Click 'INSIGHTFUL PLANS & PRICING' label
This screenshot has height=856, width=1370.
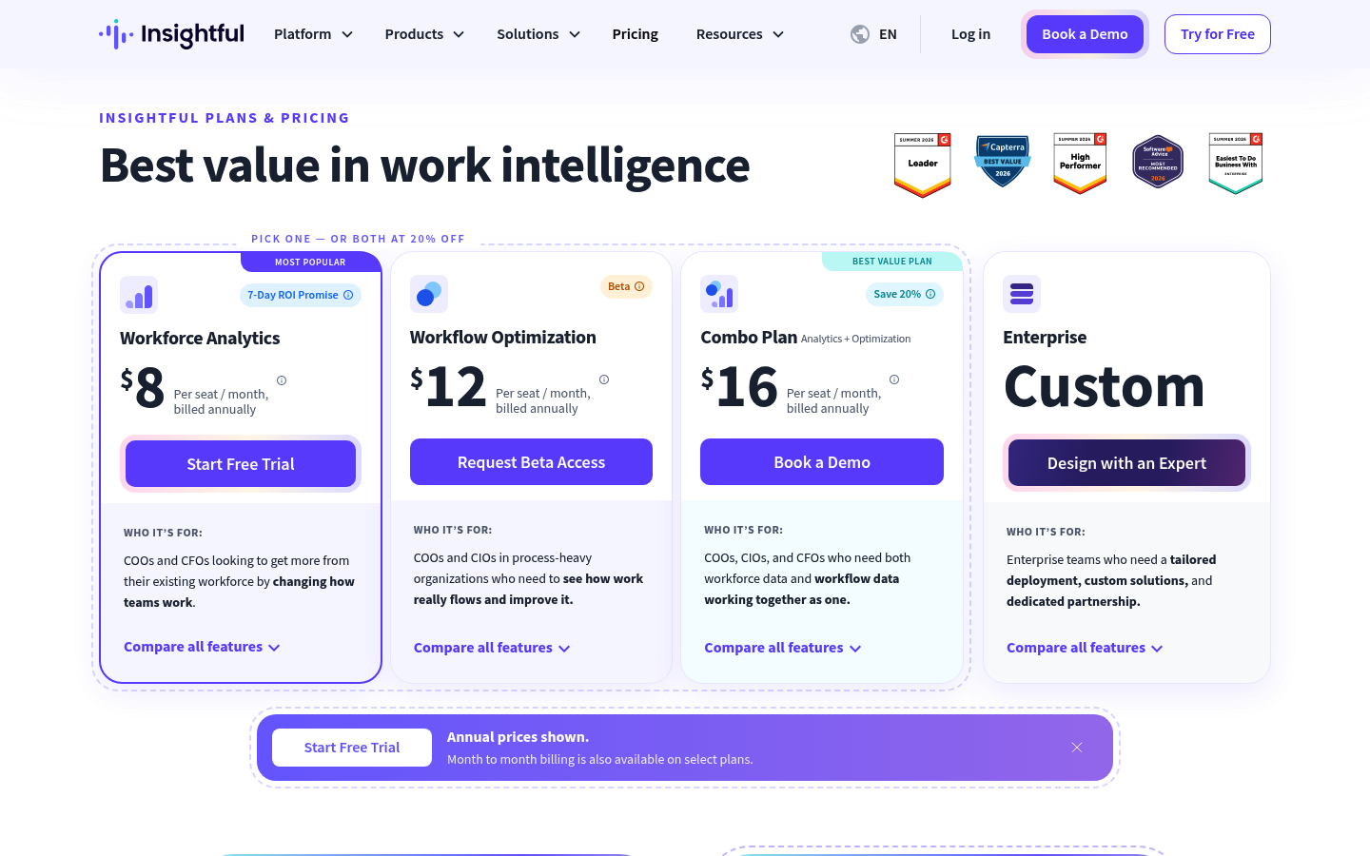225,118
